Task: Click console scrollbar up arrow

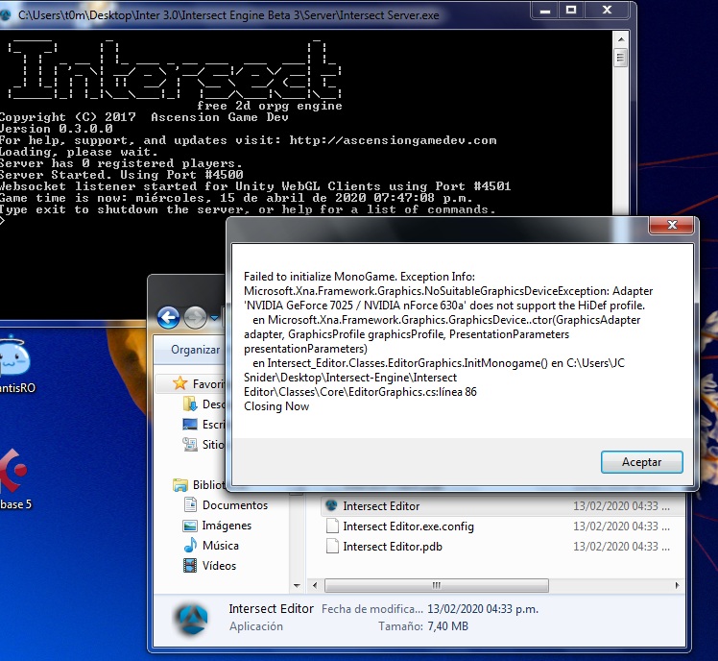Action: tap(620, 39)
